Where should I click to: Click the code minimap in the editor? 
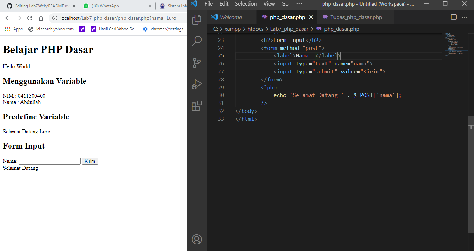pos(455,45)
